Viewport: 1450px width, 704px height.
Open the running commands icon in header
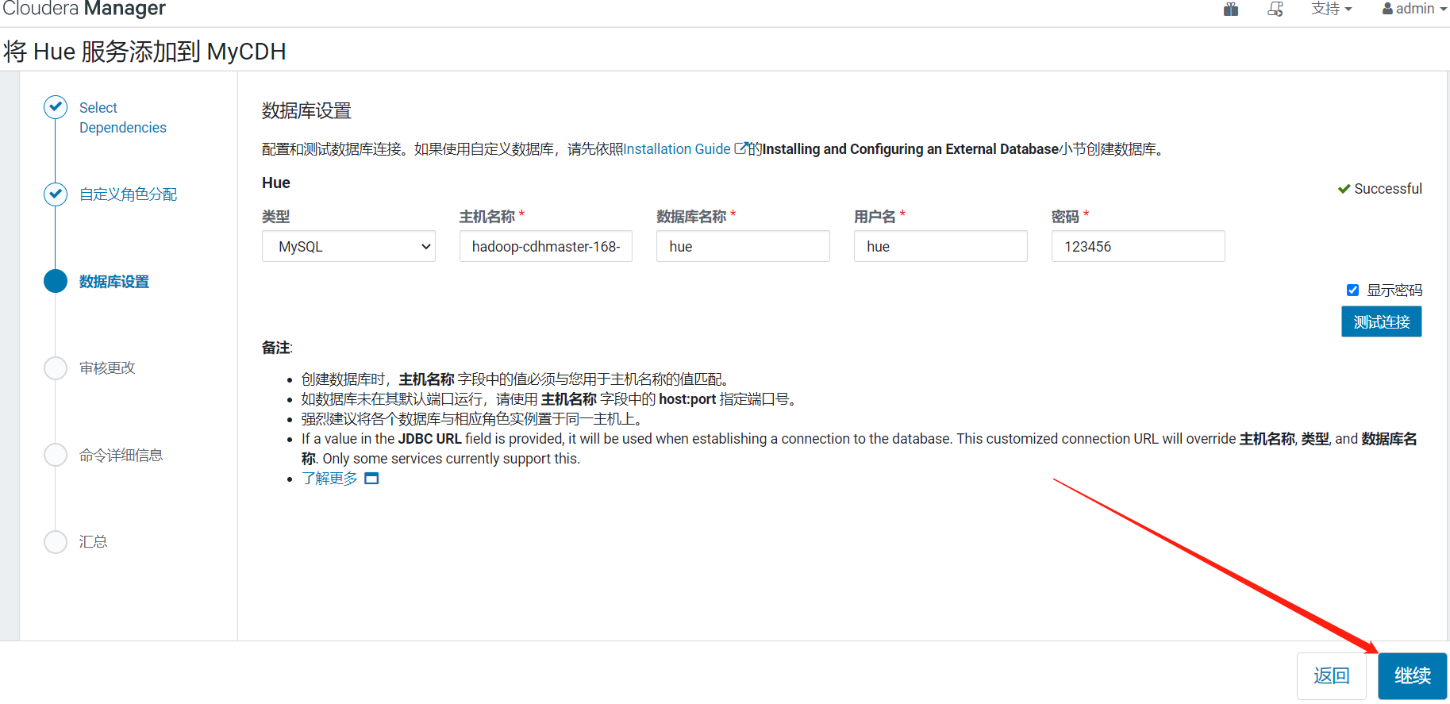1275,10
